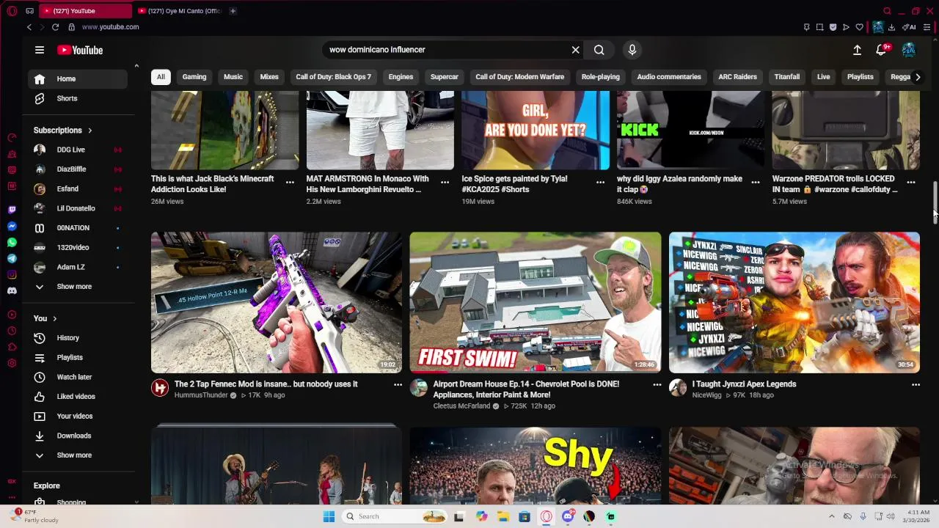Image resolution: width=939 pixels, height=528 pixels.
Task: Open YouTube notifications bell
Action: coord(881,50)
